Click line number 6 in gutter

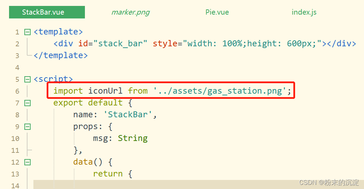[17, 91]
